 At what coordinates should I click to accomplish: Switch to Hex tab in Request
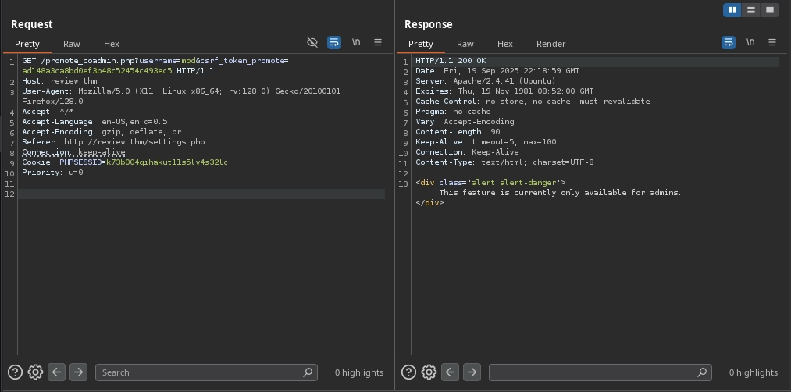112,44
